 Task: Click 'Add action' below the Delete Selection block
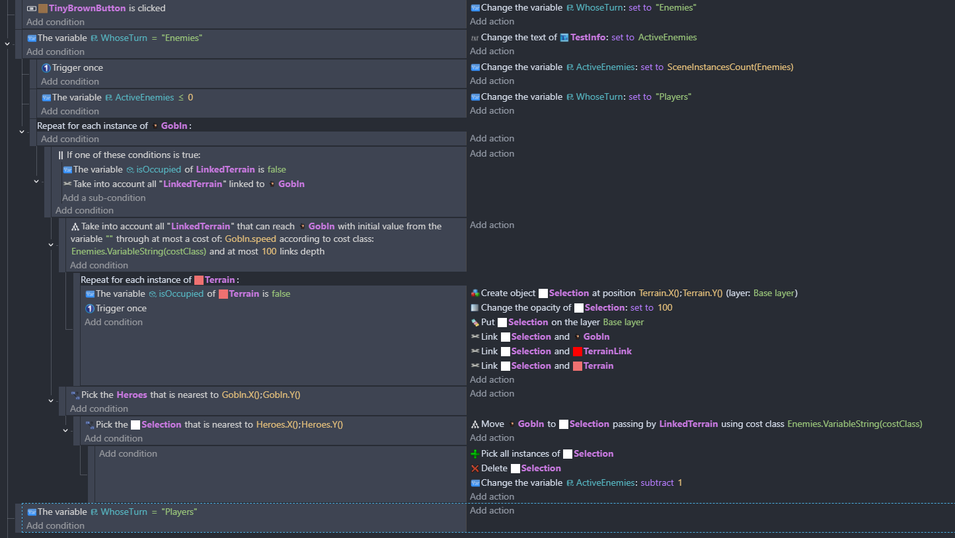(x=492, y=496)
